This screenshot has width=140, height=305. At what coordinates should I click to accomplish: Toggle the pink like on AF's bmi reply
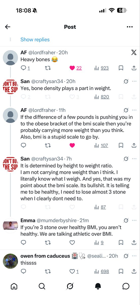point(72,145)
